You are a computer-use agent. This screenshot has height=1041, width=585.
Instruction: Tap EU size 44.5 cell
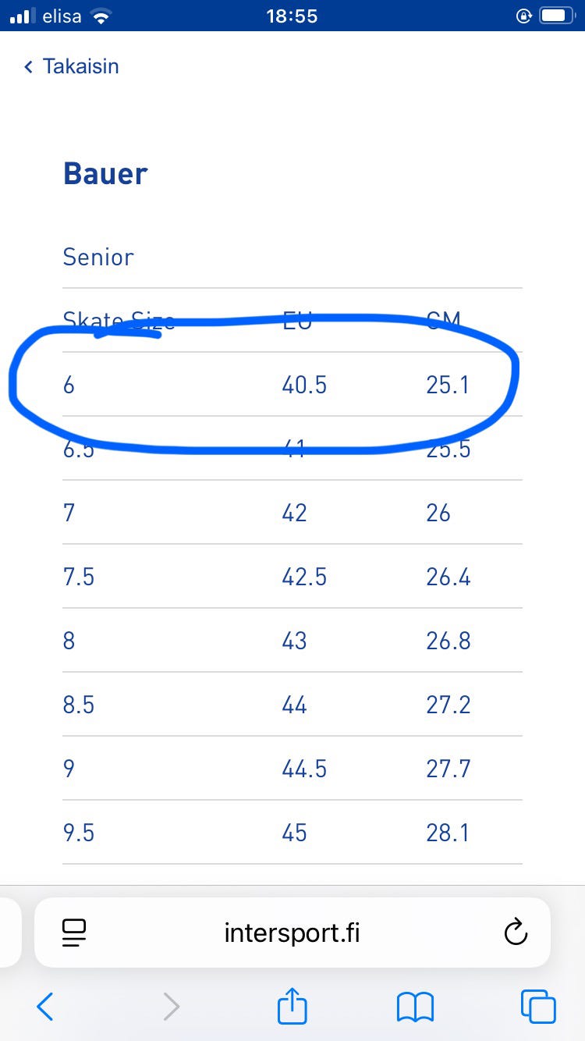coord(304,769)
